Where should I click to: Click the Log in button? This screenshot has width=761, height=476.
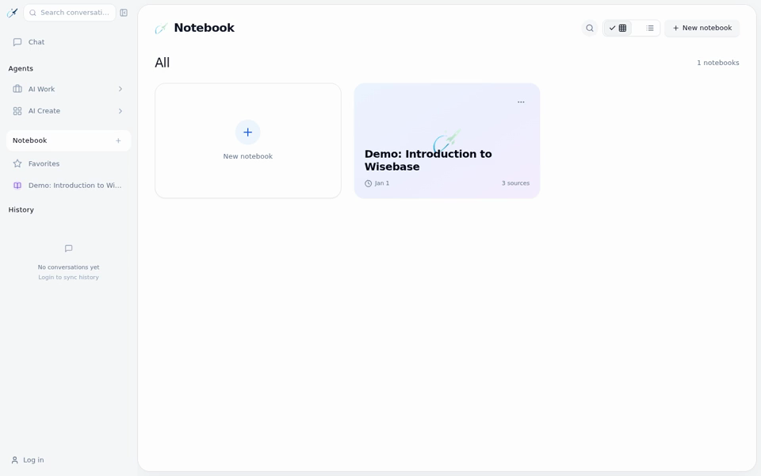pos(28,460)
